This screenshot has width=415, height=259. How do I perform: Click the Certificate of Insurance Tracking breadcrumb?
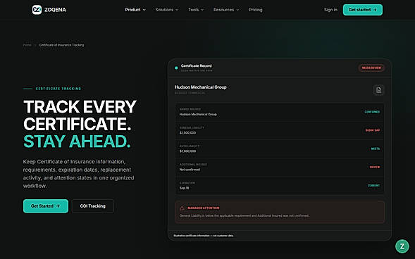(x=62, y=45)
